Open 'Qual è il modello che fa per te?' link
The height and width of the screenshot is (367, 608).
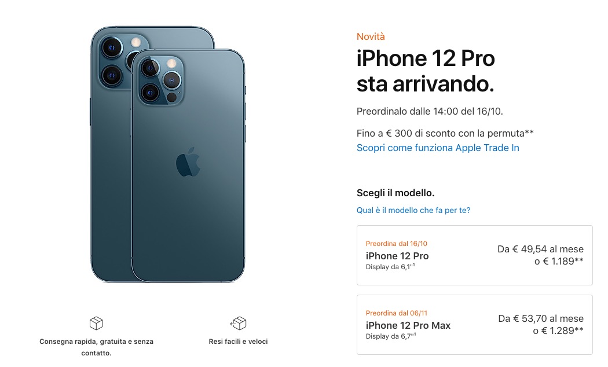pyautogui.click(x=413, y=211)
